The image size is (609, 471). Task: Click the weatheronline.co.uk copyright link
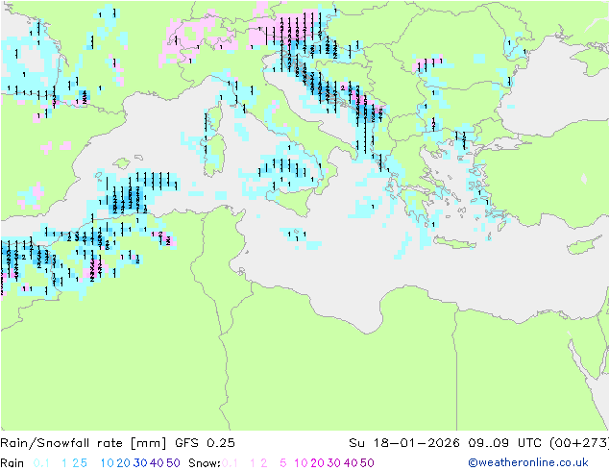pyautogui.click(x=527, y=462)
